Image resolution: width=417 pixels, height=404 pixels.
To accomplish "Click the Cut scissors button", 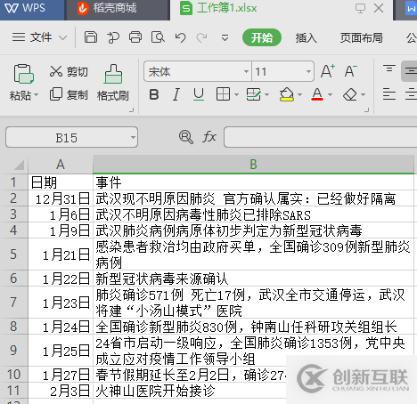I will [x=69, y=72].
